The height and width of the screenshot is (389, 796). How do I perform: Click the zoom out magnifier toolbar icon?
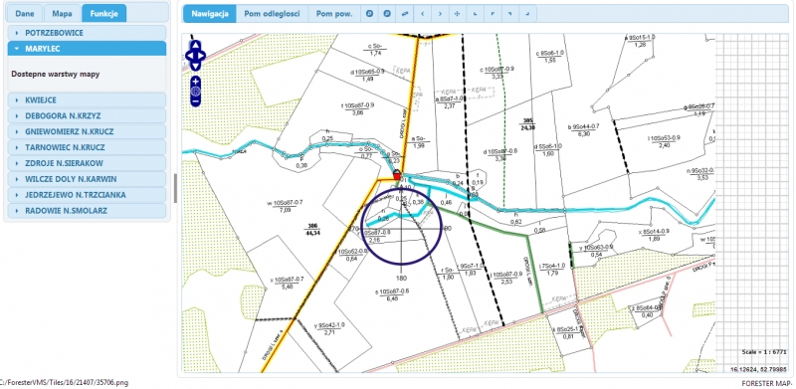point(387,14)
